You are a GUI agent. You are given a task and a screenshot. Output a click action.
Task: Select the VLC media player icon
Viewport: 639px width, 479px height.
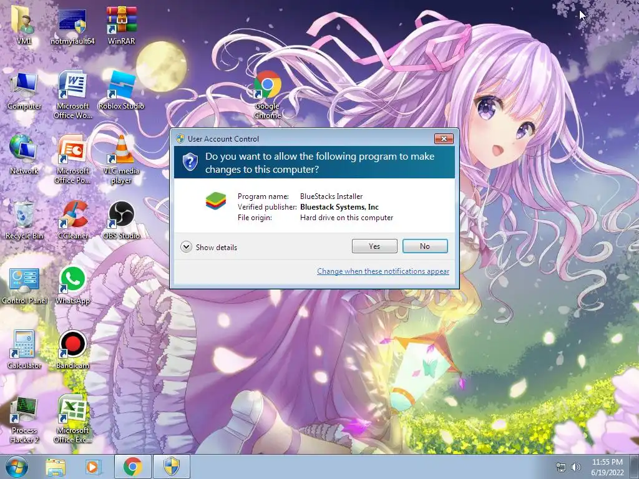click(121, 159)
